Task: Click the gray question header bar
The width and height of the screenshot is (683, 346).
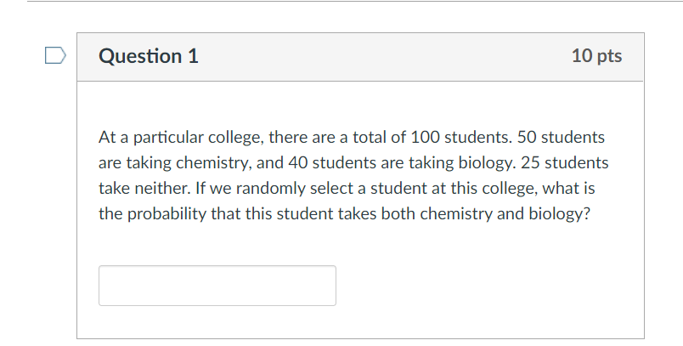Action: point(382,56)
